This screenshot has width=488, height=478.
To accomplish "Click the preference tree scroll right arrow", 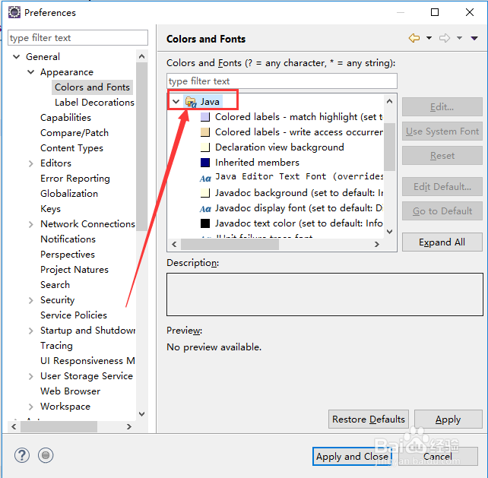I will pos(129,426).
